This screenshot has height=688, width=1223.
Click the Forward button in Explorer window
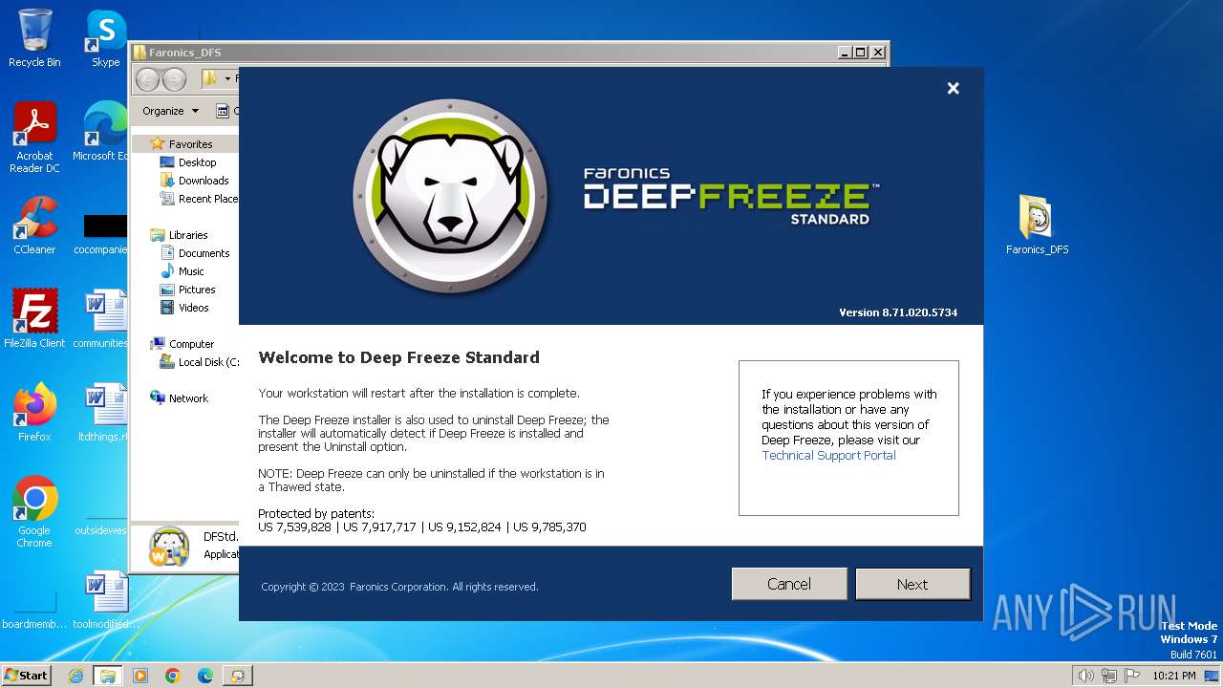click(x=174, y=79)
